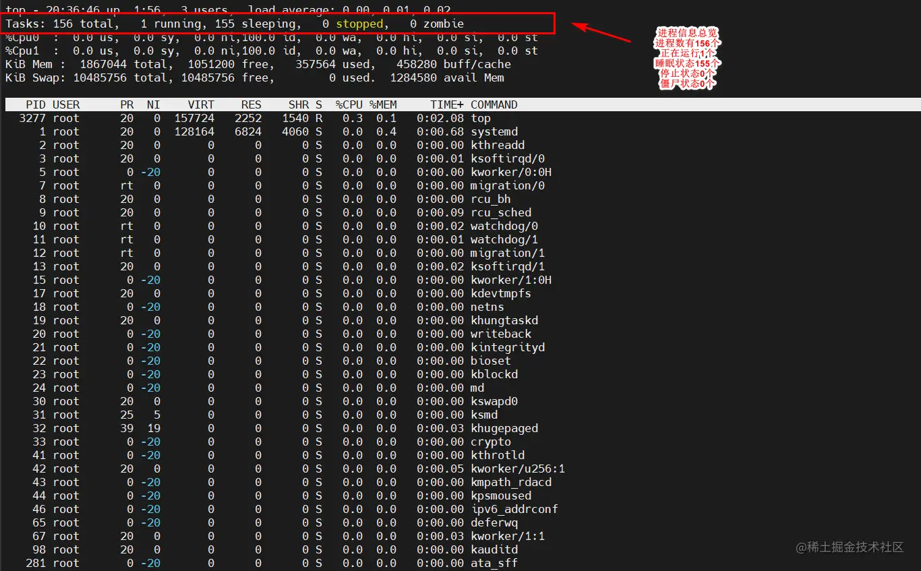Click the khugepaged command

[504, 428]
